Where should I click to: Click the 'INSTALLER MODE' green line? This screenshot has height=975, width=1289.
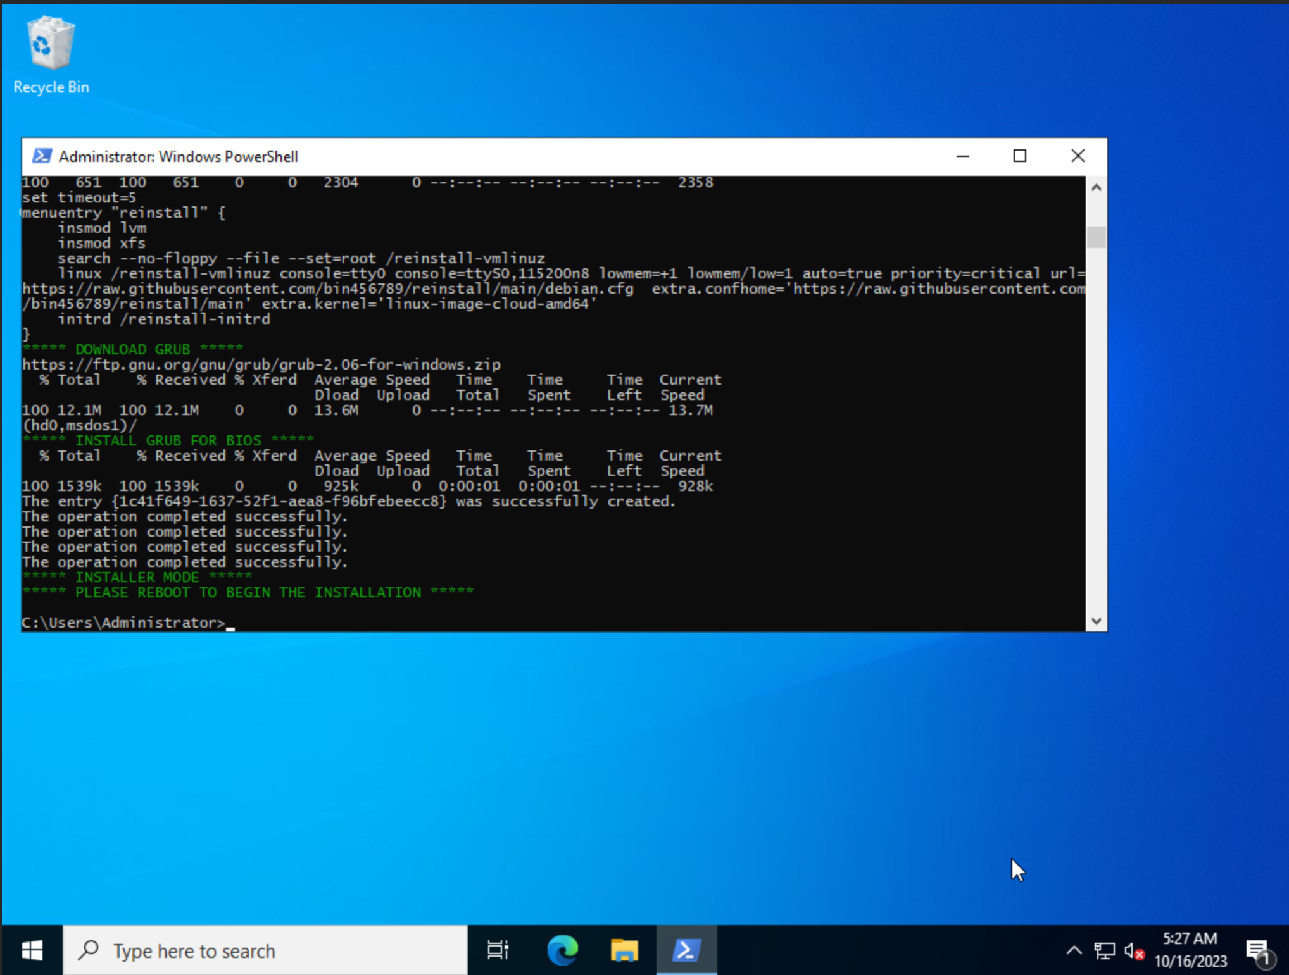pos(137,577)
